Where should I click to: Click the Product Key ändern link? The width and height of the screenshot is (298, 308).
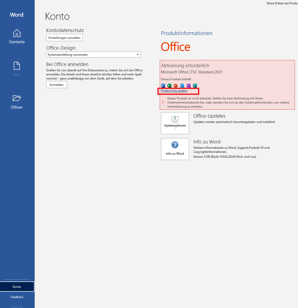pyautogui.click(x=174, y=91)
